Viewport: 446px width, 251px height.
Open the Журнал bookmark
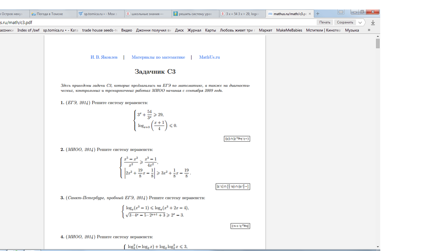[x=194, y=30]
